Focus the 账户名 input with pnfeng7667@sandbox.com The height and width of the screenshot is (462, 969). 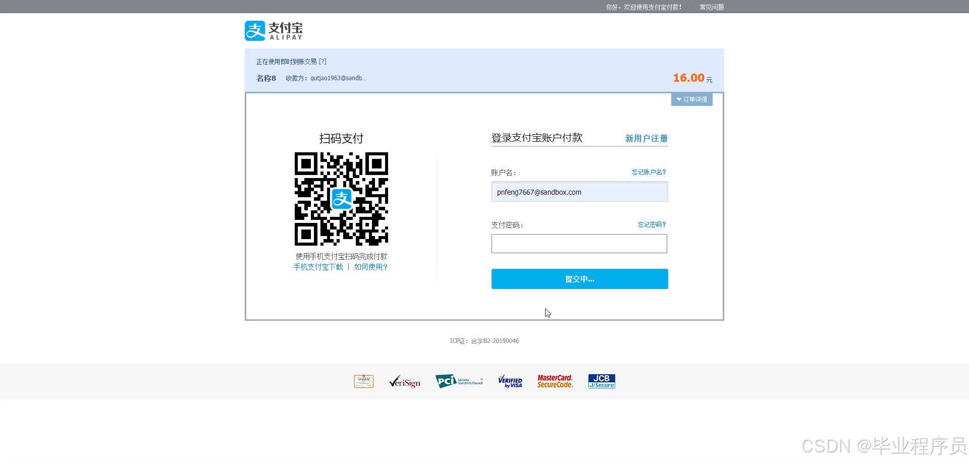[579, 192]
